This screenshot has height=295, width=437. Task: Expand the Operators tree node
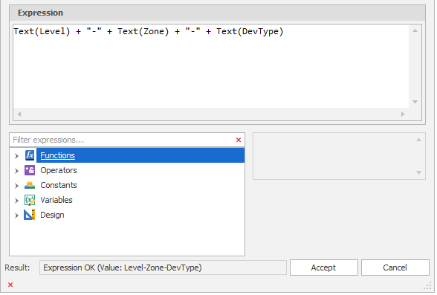[x=16, y=172]
